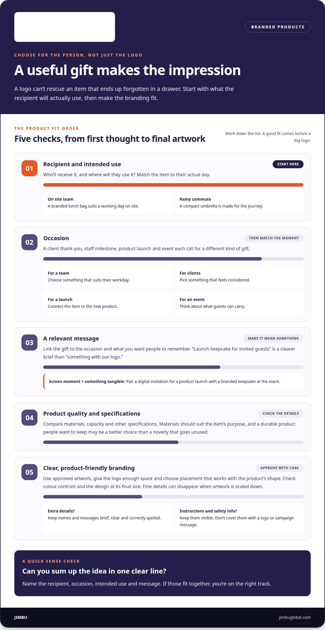The width and height of the screenshot is (325, 630).
Task: Click the JIMBU footer brand name
Action: coord(21,617)
